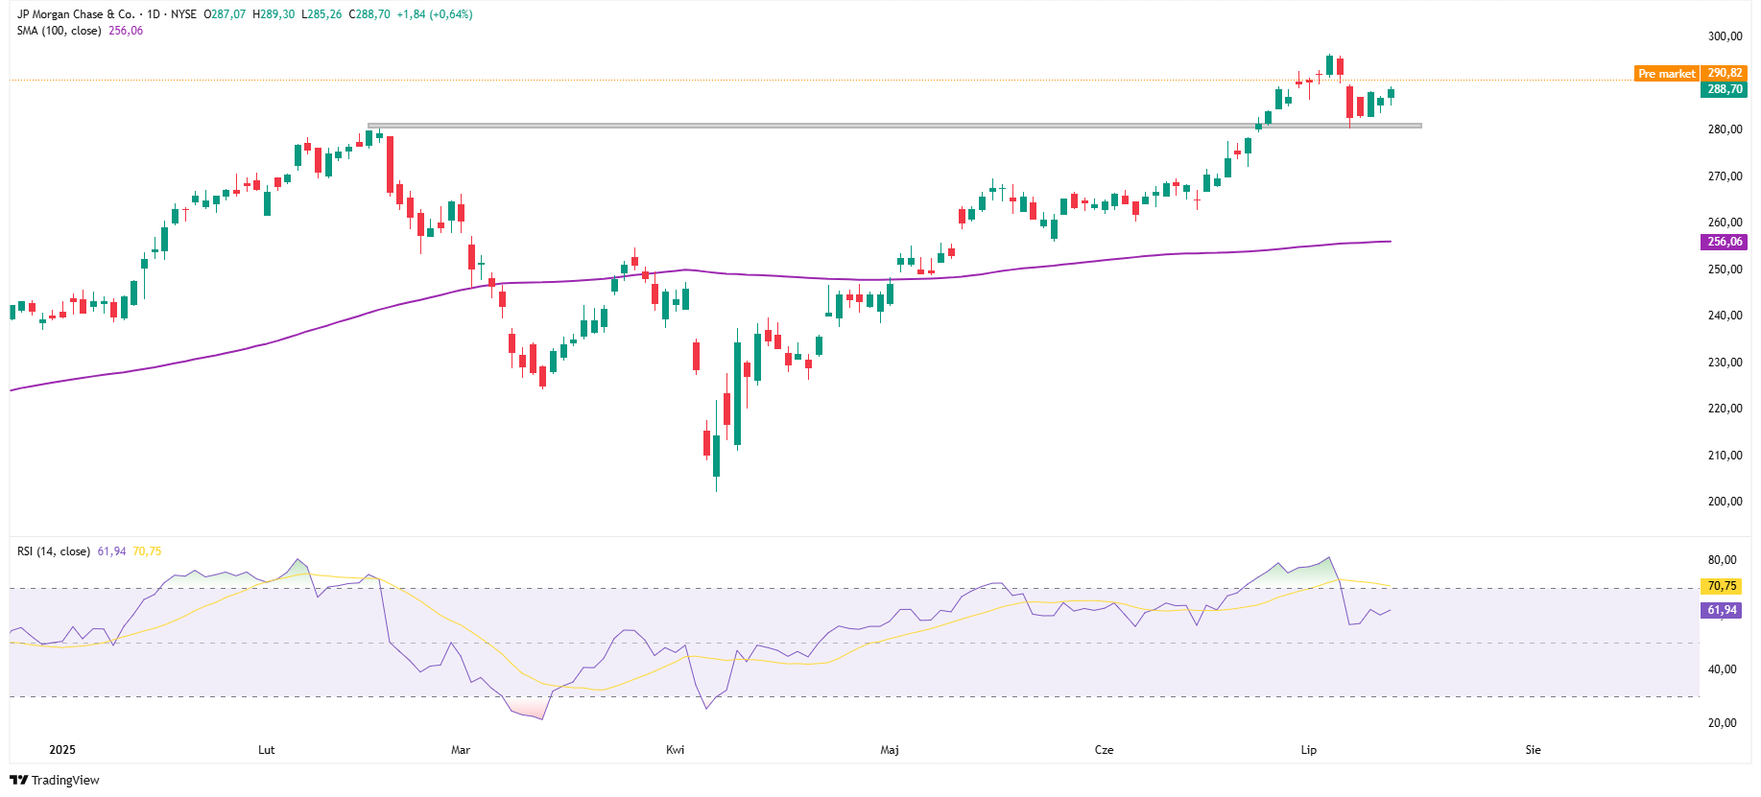Click the 61,94 value in RSI legend
Viewport: 1761px width, 797px height.
[111, 551]
